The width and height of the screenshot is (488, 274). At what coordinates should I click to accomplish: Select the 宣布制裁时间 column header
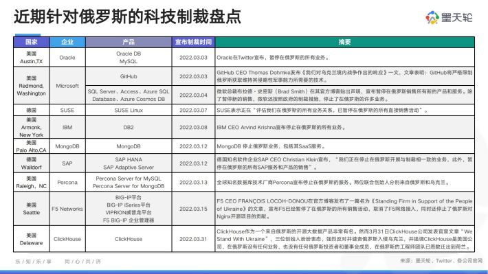coord(193,42)
